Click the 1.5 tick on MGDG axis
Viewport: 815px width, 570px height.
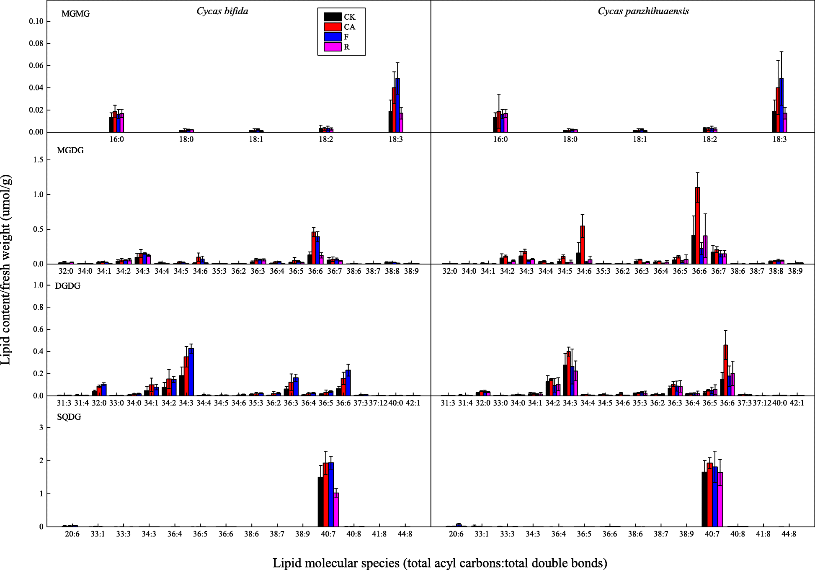tap(39, 160)
